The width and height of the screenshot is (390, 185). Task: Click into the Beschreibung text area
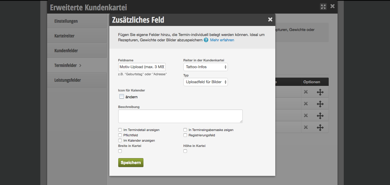click(x=180, y=116)
